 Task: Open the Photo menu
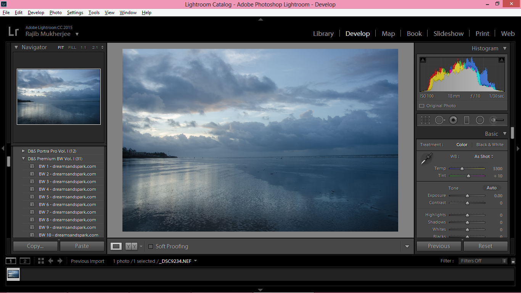55,12
